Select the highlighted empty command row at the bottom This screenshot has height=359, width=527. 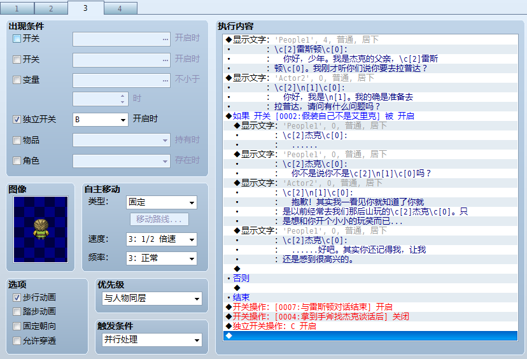[370, 336]
